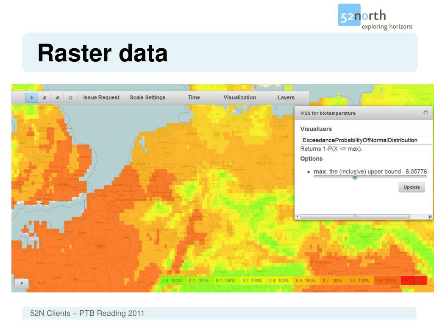Open the Visualizers combo box
Viewport: 434px width, 325px height.
[x=367, y=140]
